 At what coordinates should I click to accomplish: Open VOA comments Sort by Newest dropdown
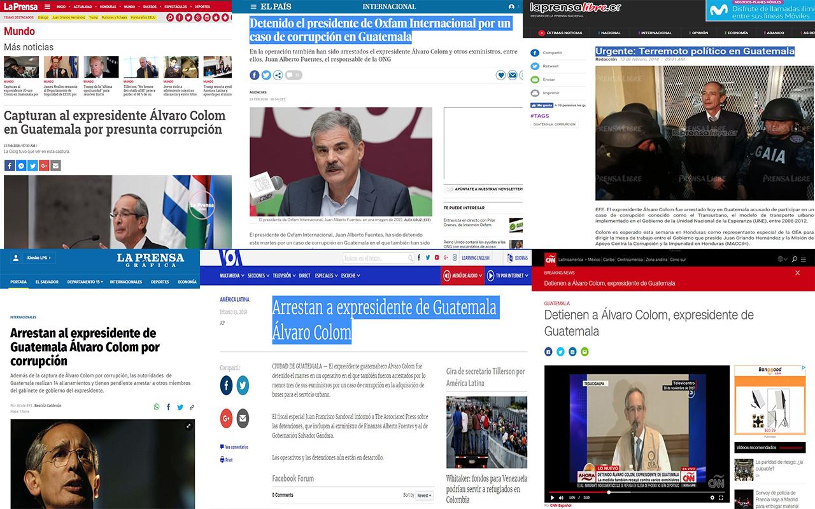pos(424,495)
